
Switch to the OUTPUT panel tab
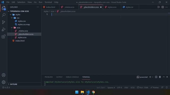click(x=59, y=77)
